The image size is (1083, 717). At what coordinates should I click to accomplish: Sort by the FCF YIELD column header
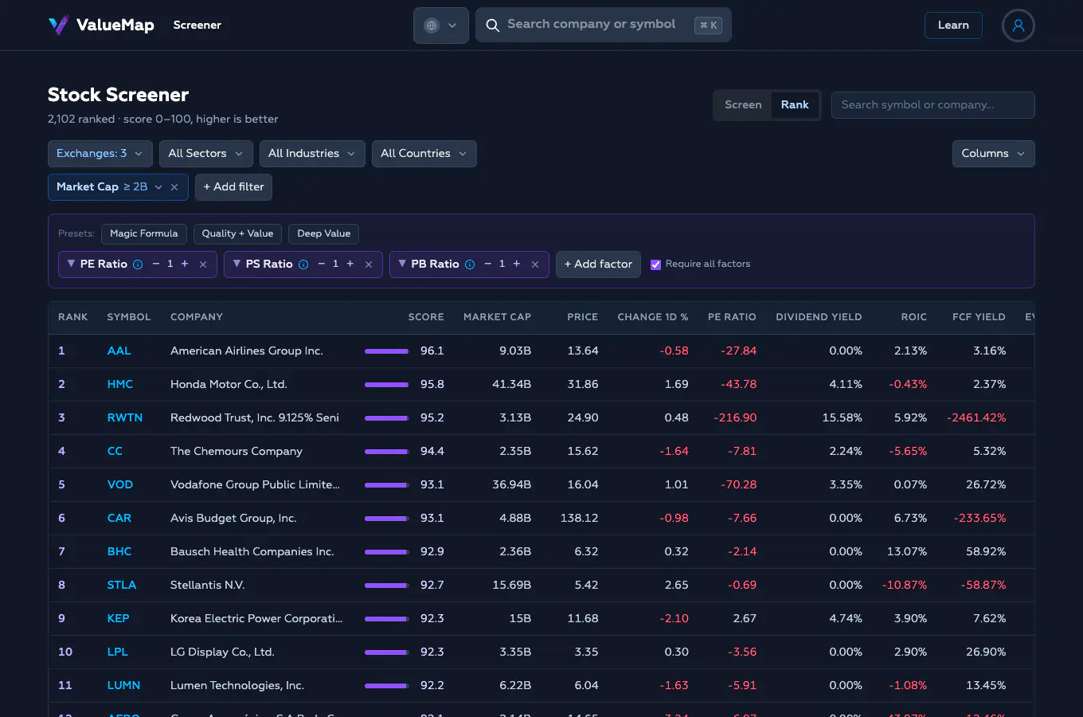coord(979,317)
